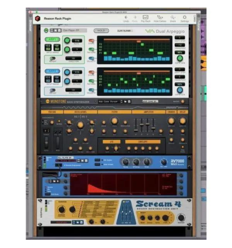Click the Monotone save patch disk icon
The image size is (232, 248).
pyautogui.click(x=129, y=102)
